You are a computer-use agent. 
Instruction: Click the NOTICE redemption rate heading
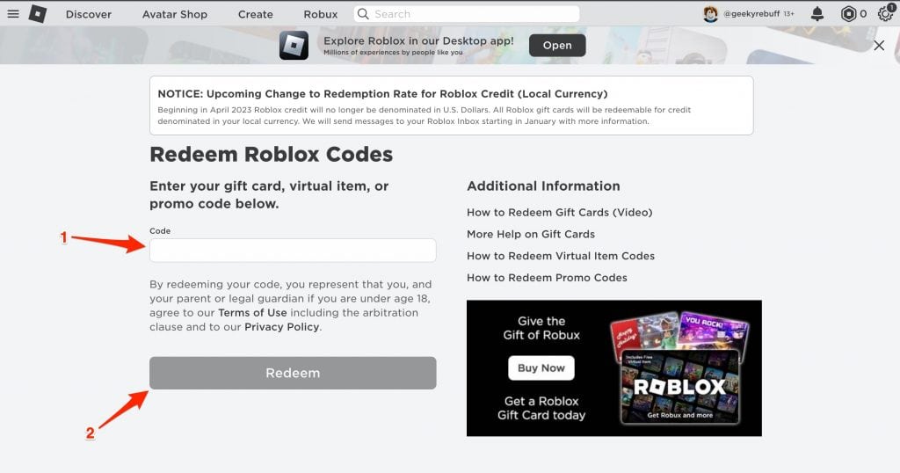point(383,94)
